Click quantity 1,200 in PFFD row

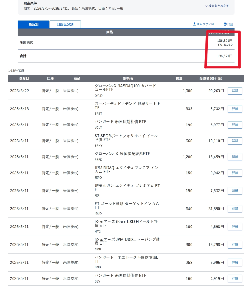188,157
